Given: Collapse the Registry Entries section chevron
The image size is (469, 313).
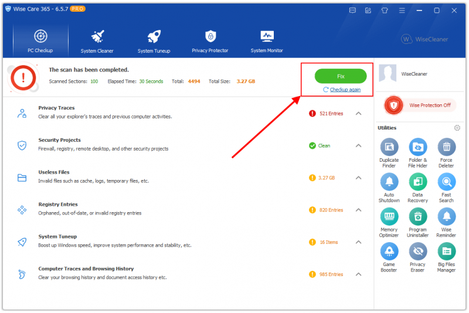Looking at the screenshot, I should [x=358, y=210].
